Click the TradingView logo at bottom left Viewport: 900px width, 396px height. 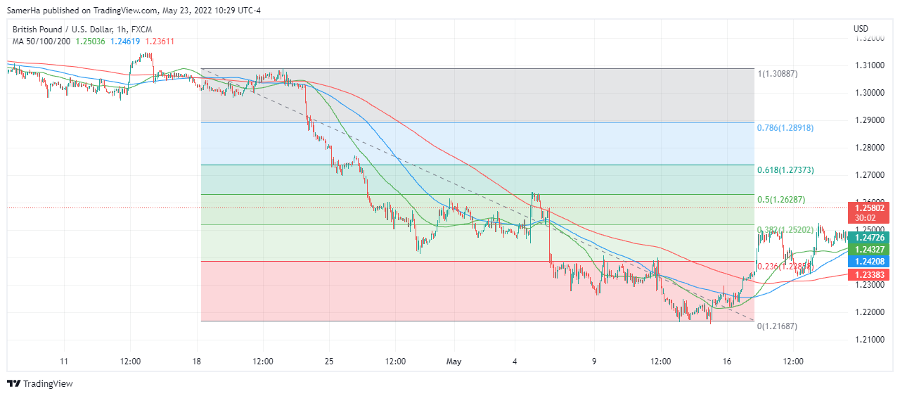[x=39, y=383]
